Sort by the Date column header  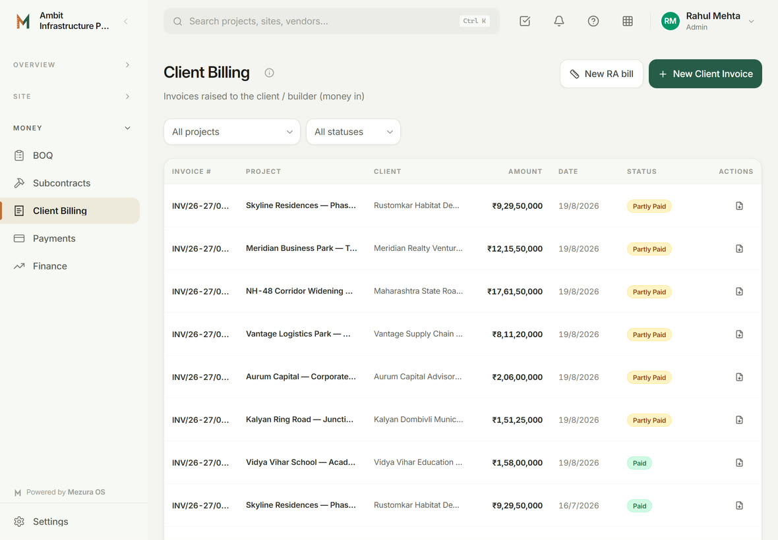568,171
